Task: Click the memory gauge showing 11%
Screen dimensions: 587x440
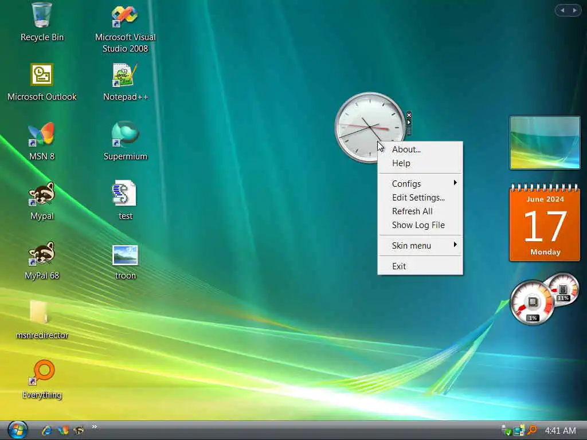Action: coord(563,289)
